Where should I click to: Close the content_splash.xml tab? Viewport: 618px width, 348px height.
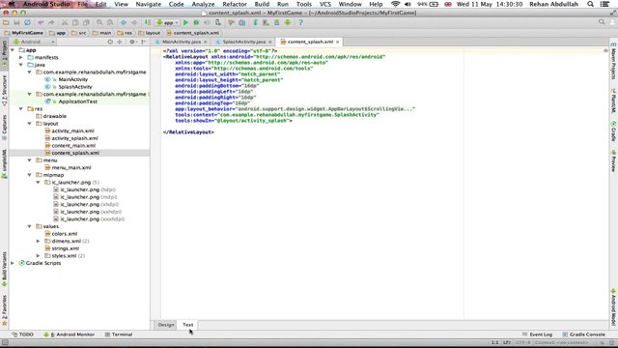tap(338, 42)
